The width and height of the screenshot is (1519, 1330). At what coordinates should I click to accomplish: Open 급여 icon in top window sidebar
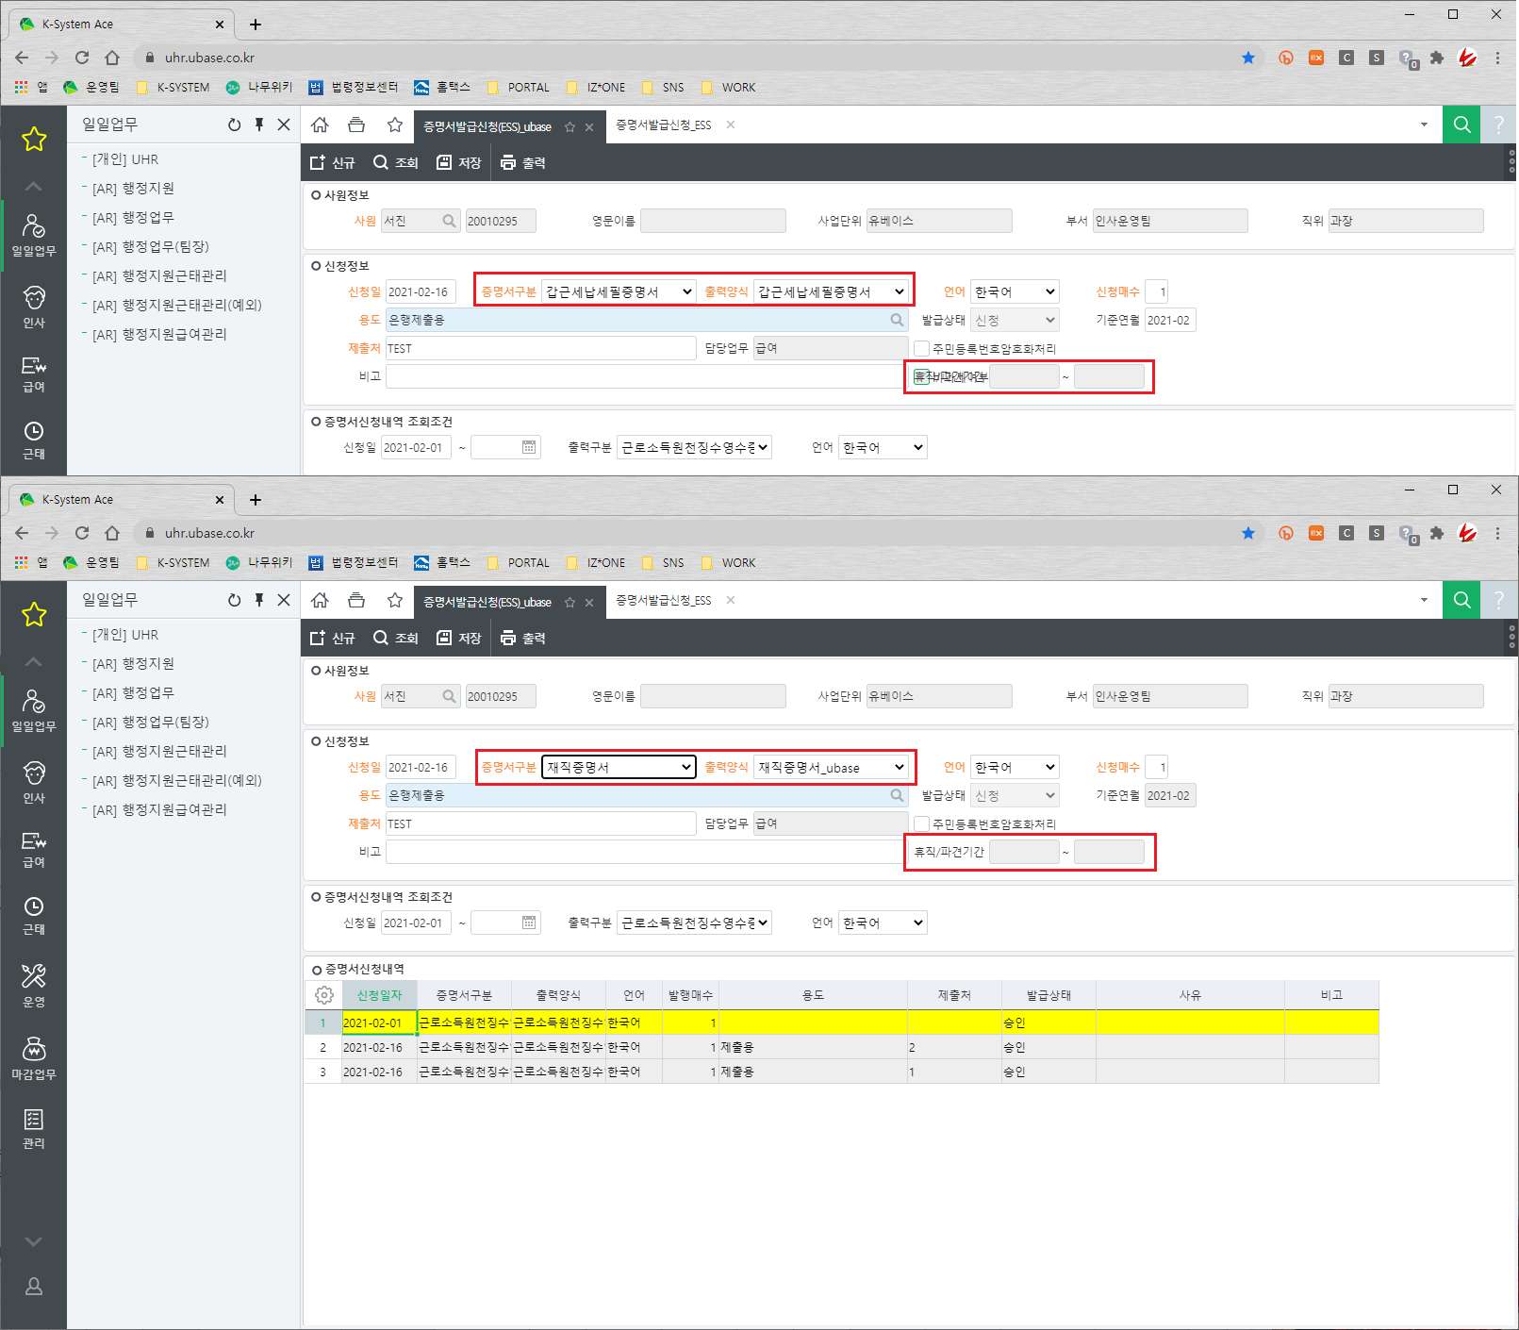(x=33, y=374)
